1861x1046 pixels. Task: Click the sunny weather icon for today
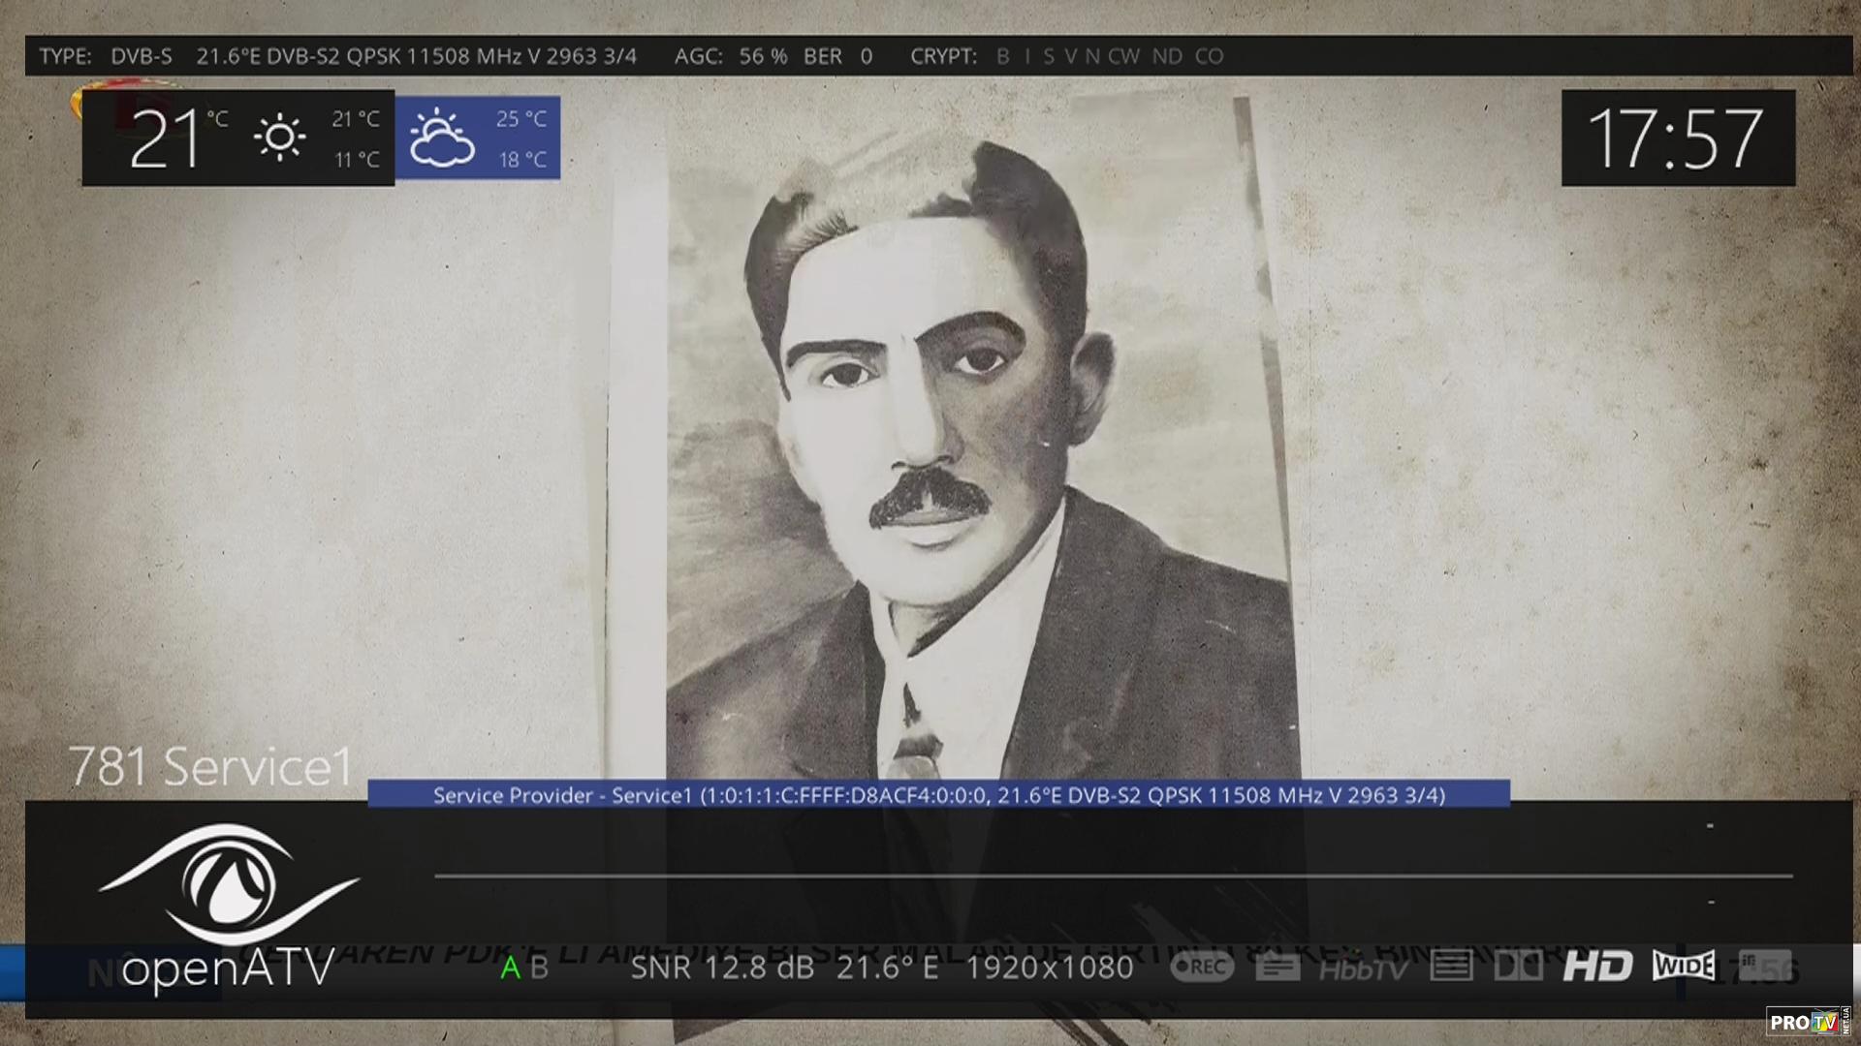280,138
